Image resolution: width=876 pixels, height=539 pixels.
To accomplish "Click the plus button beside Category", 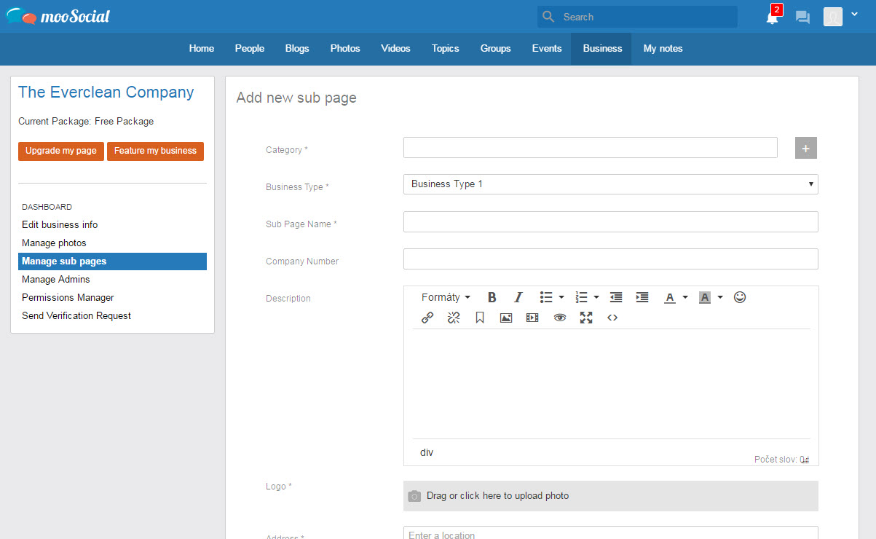I will pos(806,148).
